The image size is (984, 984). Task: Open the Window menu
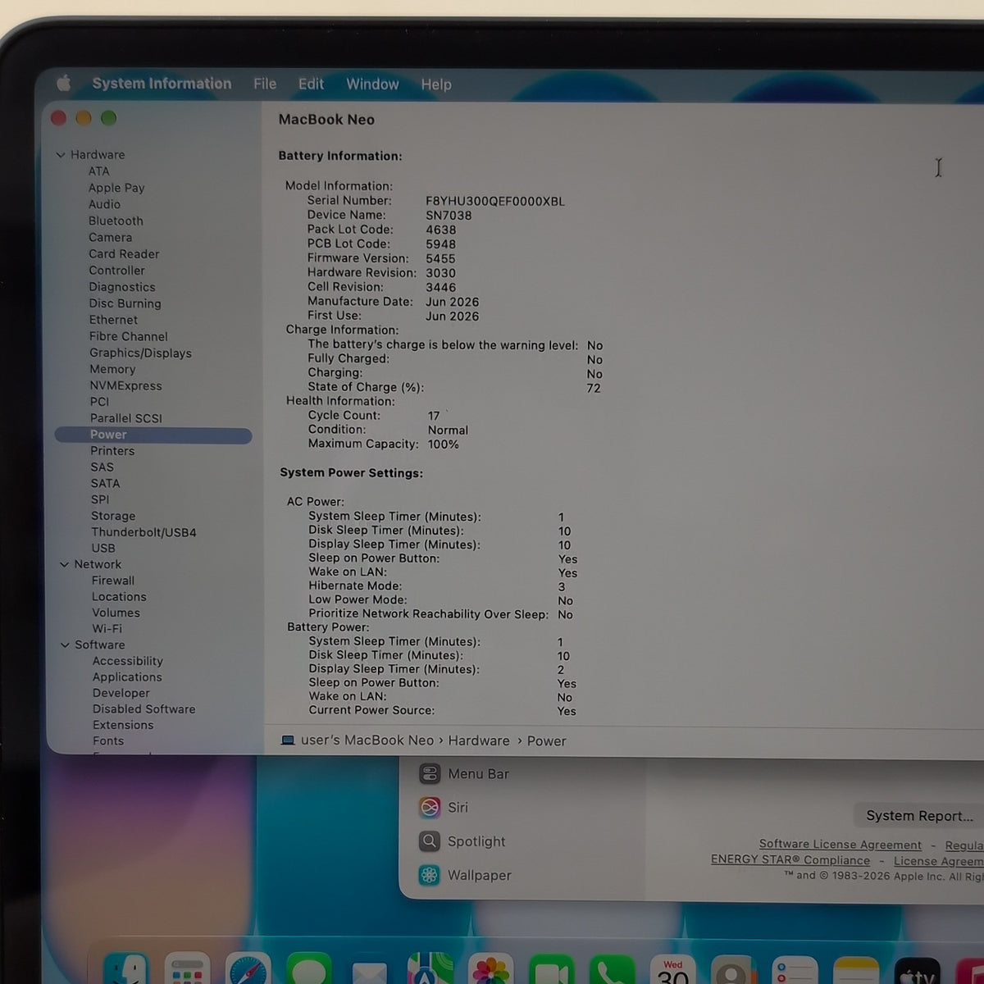click(372, 84)
